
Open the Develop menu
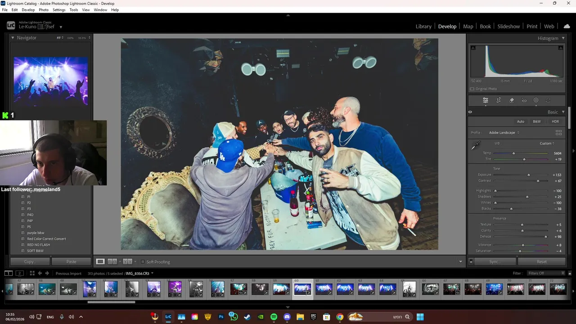click(x=28, y=10)
